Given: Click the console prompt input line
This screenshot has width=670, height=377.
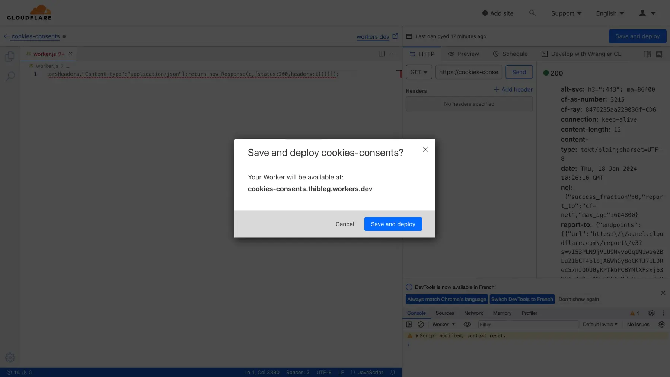Looking at the screenshot, I should pos(536,345).
